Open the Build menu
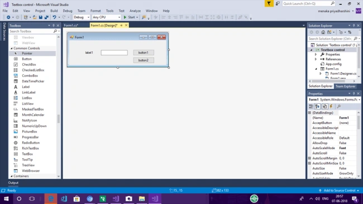 click(54, 11)
